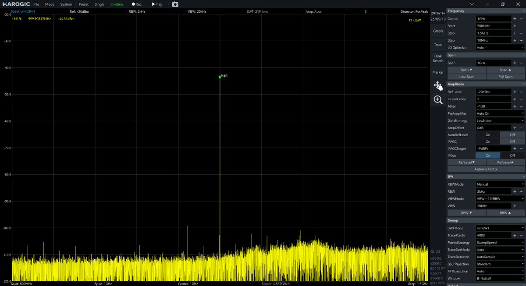Image resolution: width=526 pixels, height=286 pixels.
Task: Click the Center frequency input field
Action: tap(493, 19)
